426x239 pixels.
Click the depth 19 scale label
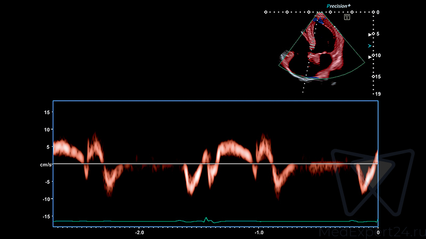point(377,94)
